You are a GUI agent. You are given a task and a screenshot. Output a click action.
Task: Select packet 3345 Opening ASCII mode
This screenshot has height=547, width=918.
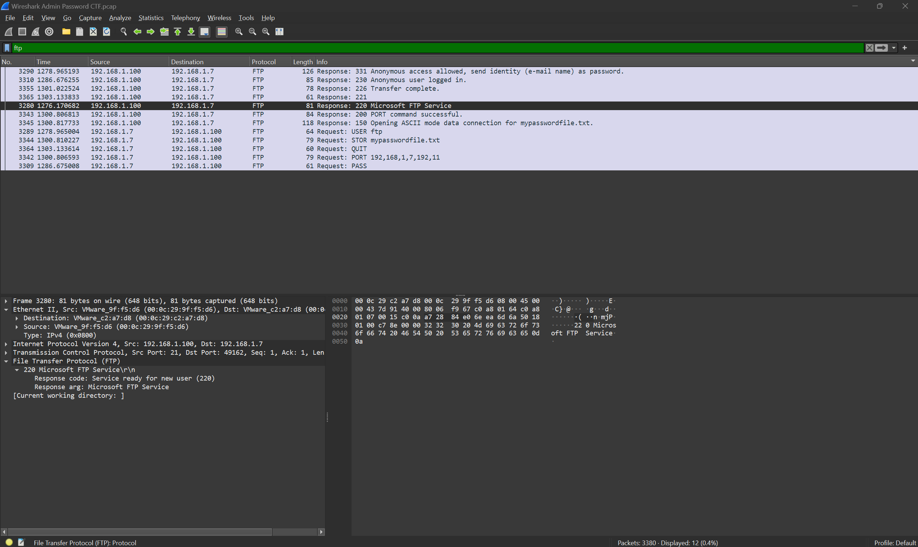(x=459, y=123)
